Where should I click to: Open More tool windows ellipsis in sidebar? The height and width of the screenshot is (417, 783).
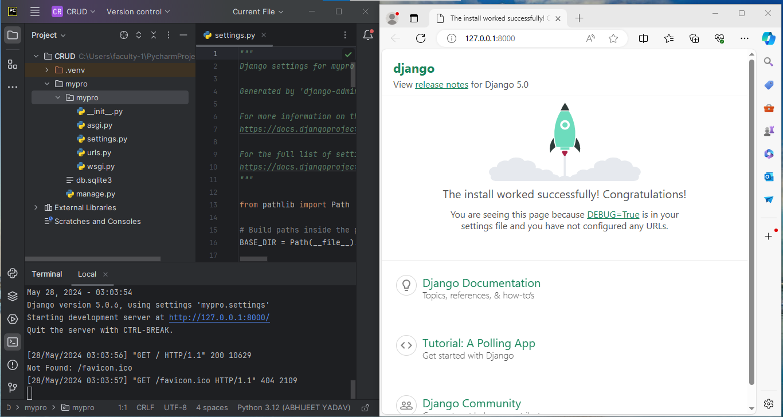(12, 87)
